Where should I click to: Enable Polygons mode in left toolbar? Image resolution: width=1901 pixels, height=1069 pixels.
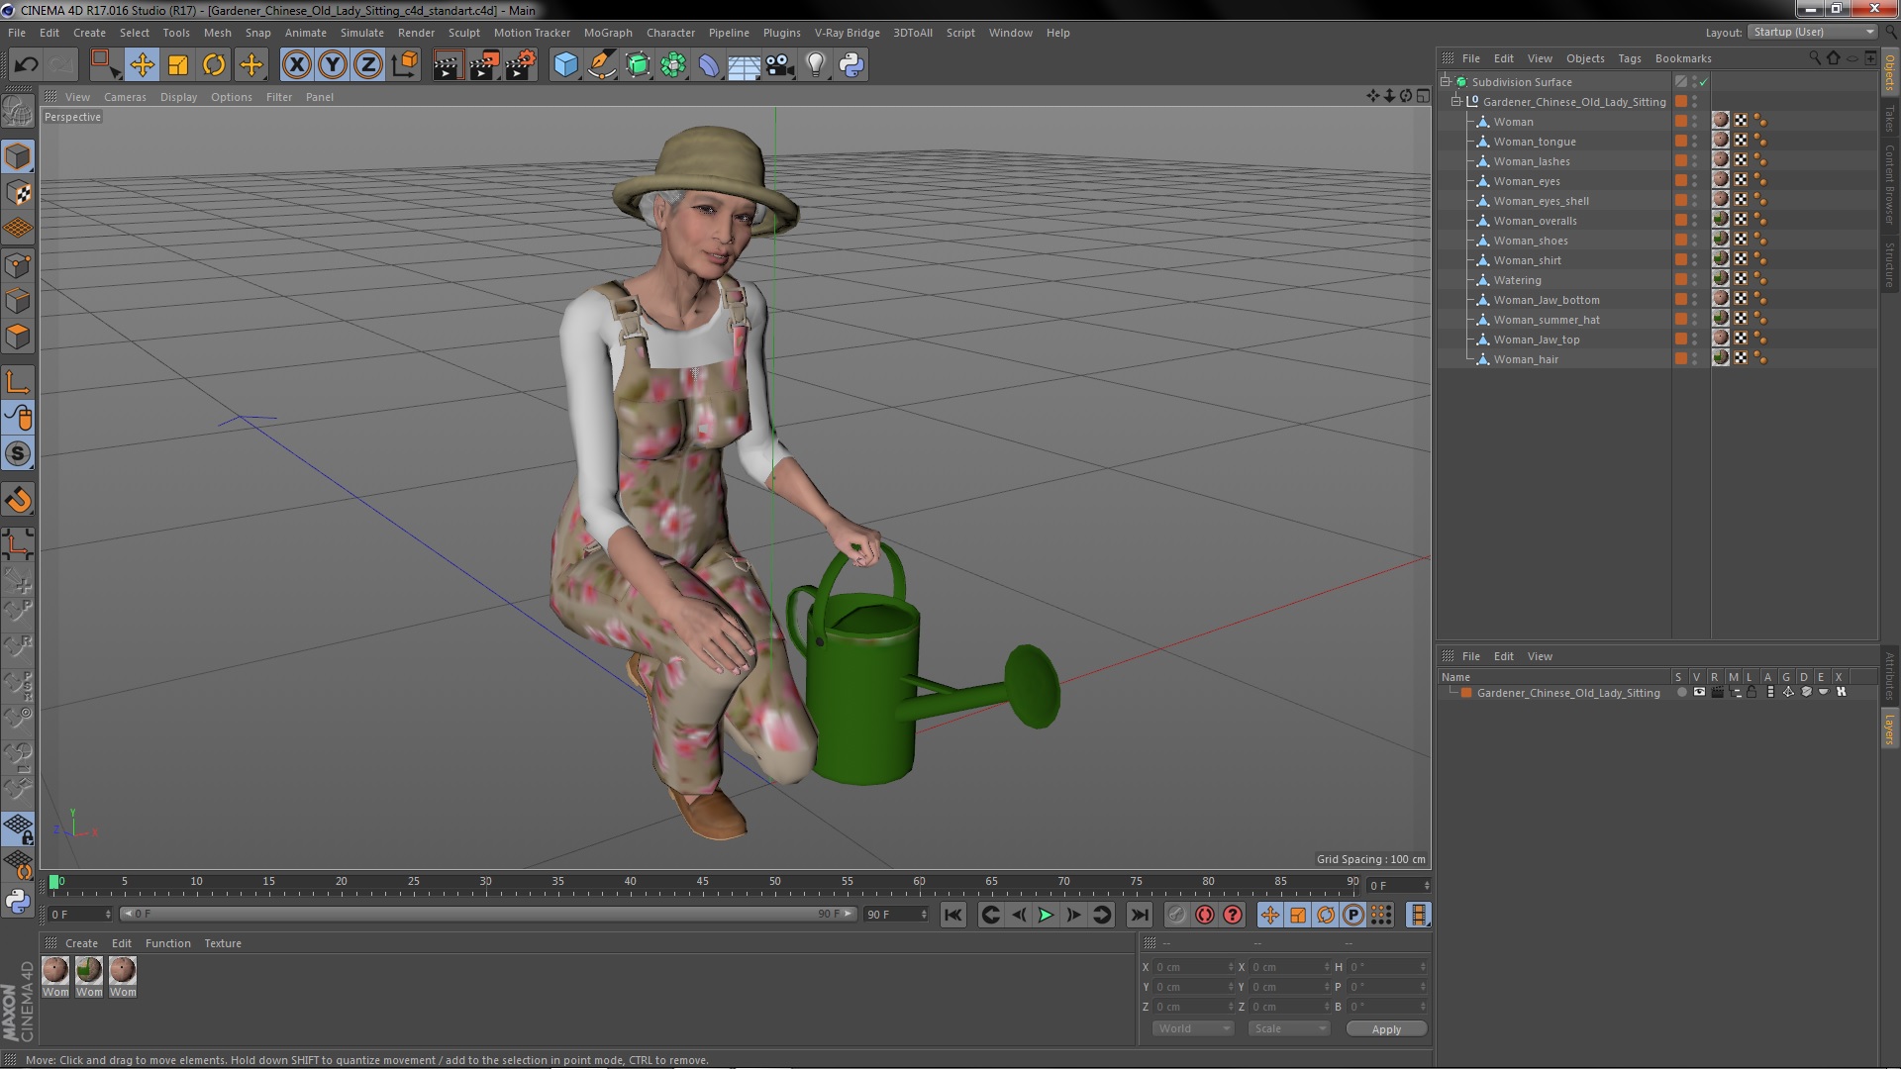[18, 337]
